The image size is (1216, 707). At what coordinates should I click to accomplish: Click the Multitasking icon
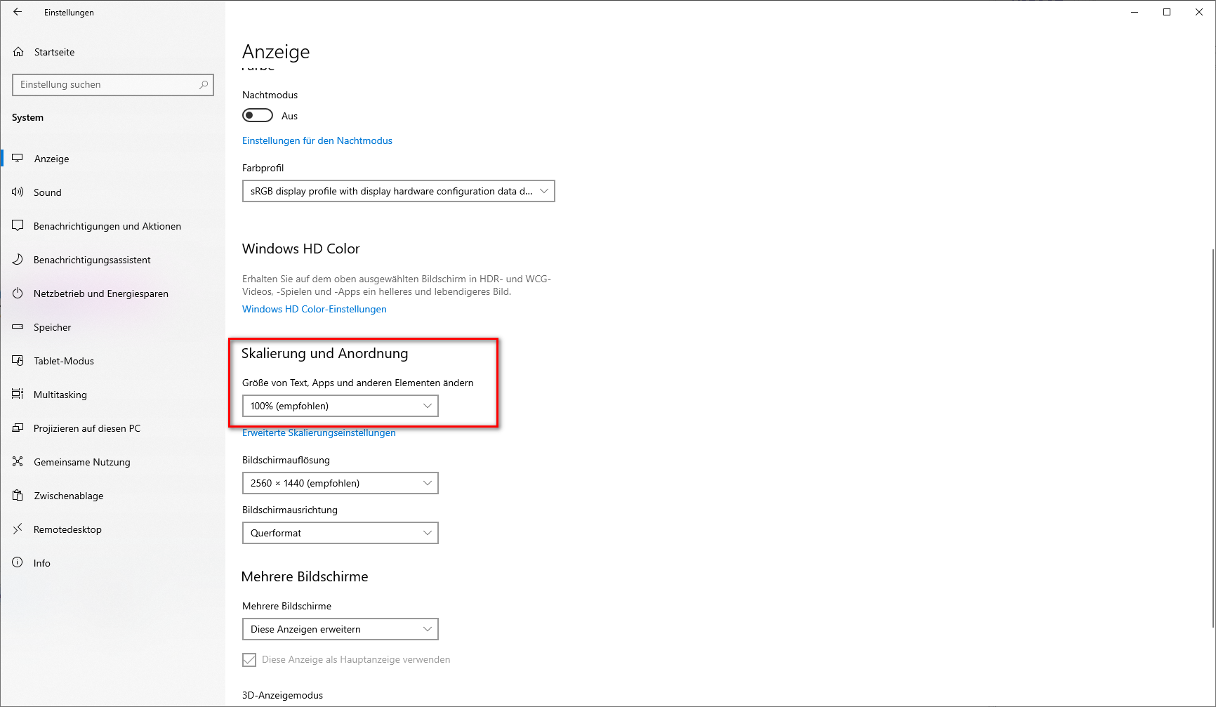pyautogui.click(x=18, y=394)
